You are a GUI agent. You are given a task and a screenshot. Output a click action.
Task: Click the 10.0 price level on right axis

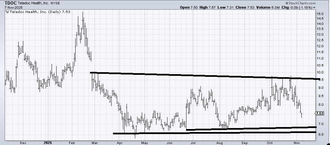tap(320, 72)
